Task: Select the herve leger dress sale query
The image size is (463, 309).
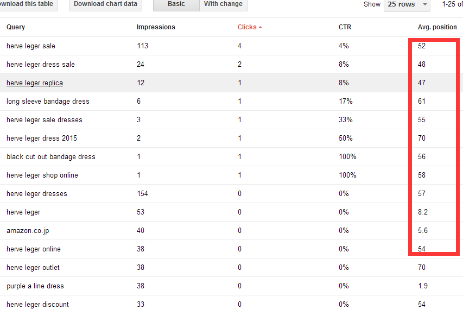Action: point(41,65)
